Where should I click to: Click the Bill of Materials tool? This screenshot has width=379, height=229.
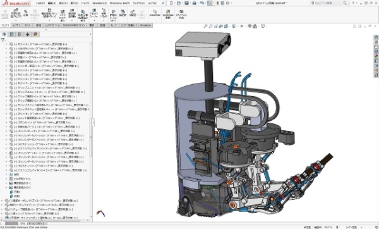123,13
